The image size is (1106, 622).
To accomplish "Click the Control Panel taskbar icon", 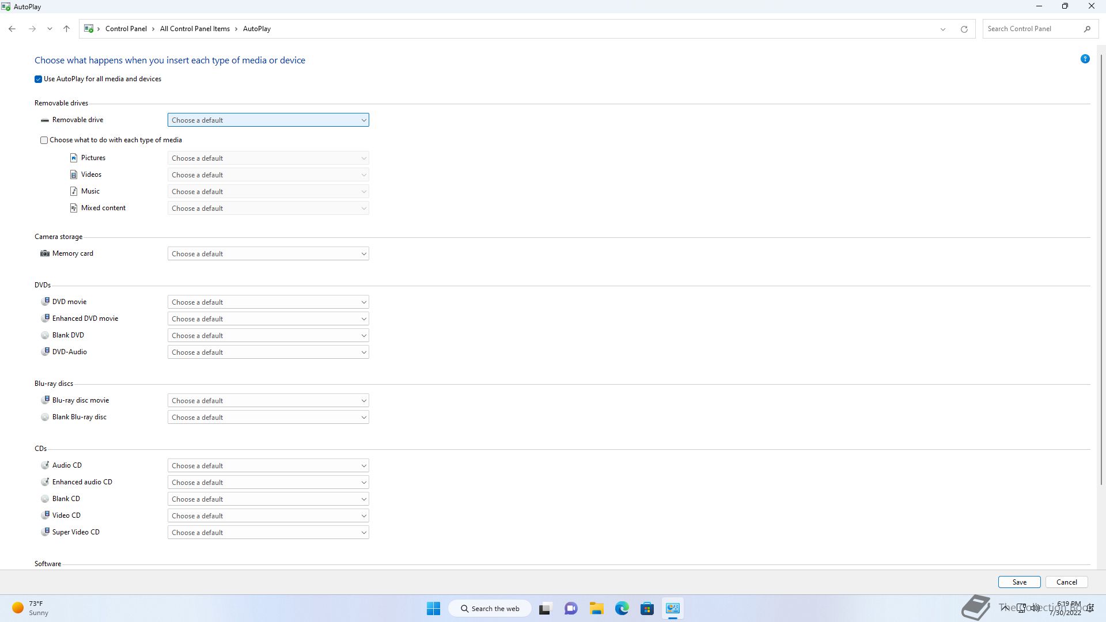I will [x=672, y=609].
